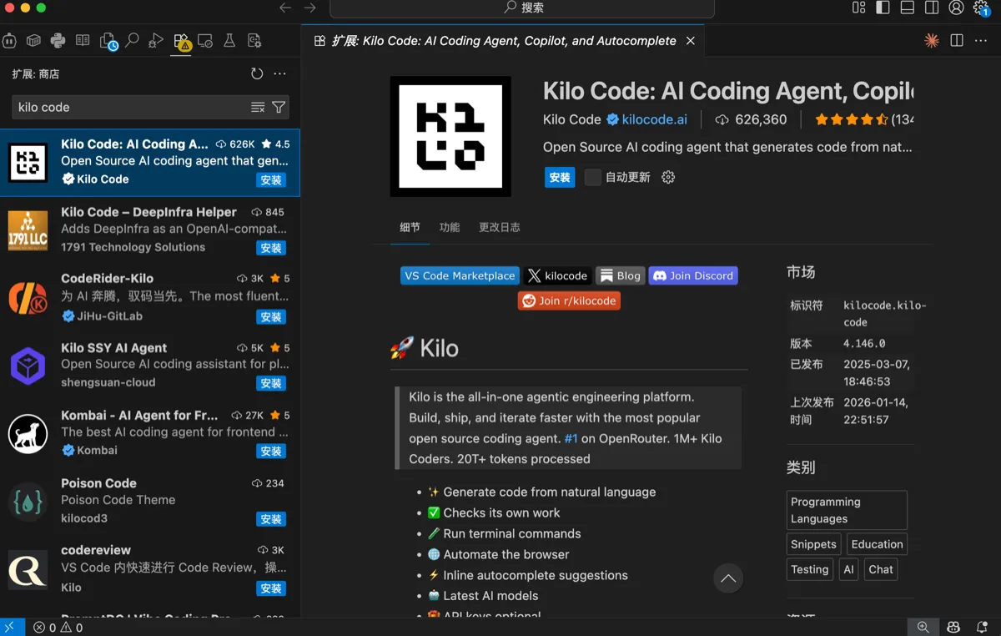Click the large blue Install button in details

click(560, 177)
